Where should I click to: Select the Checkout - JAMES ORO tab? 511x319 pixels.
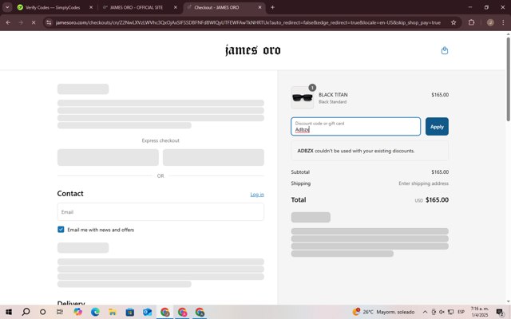(216, 7)
